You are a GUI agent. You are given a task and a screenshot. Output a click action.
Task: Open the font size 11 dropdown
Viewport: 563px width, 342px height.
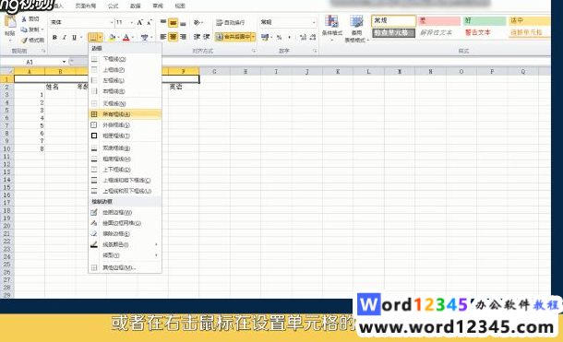click(132, 22)
